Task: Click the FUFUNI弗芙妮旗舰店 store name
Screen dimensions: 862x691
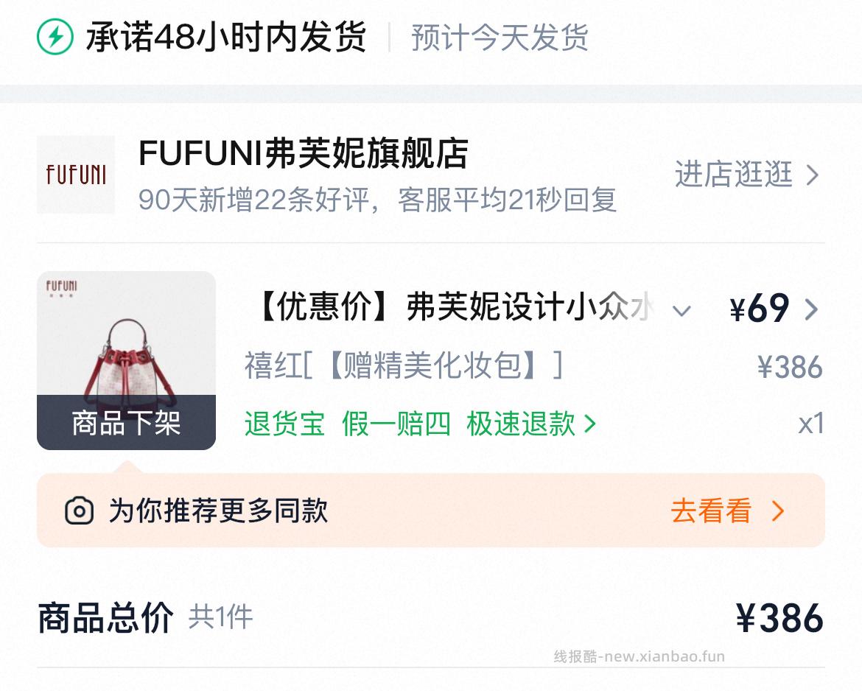Action: [x=302, y=156]
